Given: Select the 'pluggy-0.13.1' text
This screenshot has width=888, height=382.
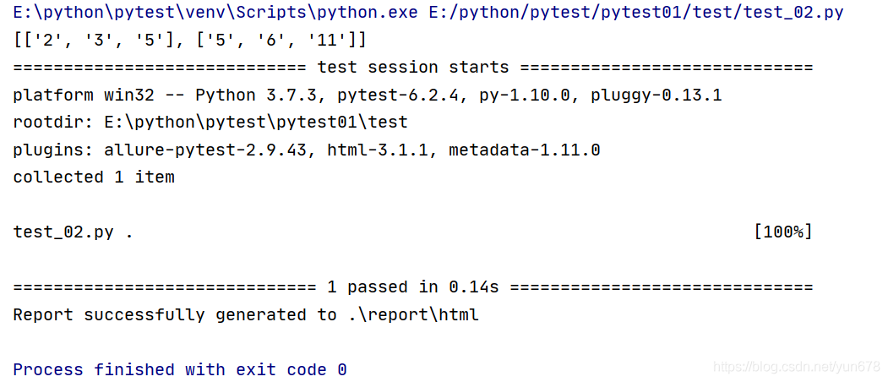Looking at the screenshot, I should (656, 95).
